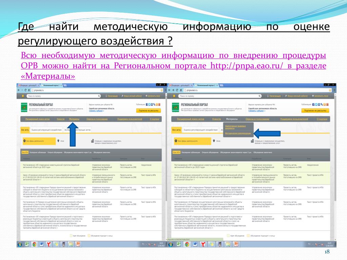347x260 pixels.
Task: Select Все акты tab in right browser
Action: pyautogui.click(x=176, y=130)
